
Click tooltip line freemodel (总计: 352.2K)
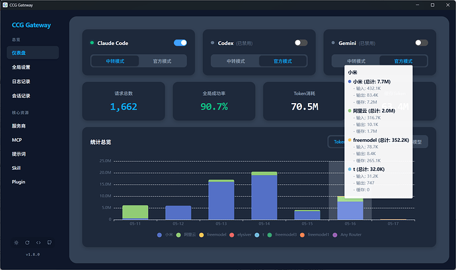coord(379,140)
